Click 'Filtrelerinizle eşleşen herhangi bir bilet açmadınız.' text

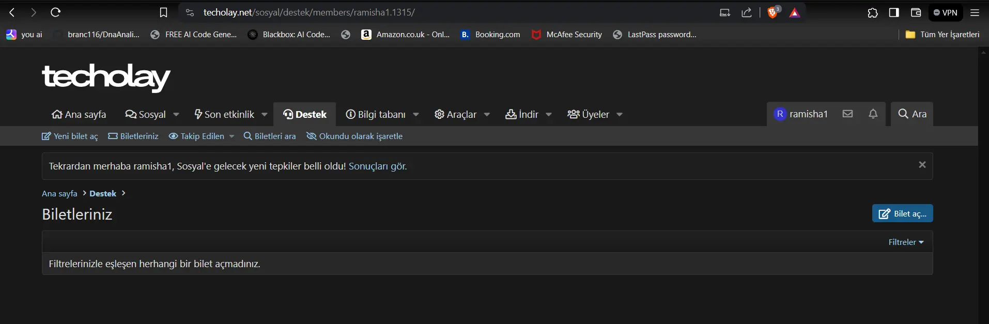pos(154,264)
